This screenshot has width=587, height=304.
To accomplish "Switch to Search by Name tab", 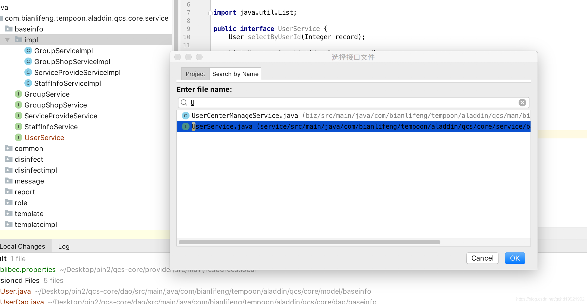I will point(235,74).
